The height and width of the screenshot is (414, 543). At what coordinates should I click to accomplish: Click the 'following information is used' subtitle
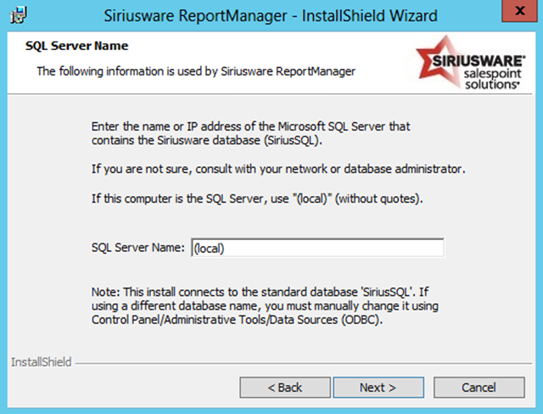(x=195, y=71)
